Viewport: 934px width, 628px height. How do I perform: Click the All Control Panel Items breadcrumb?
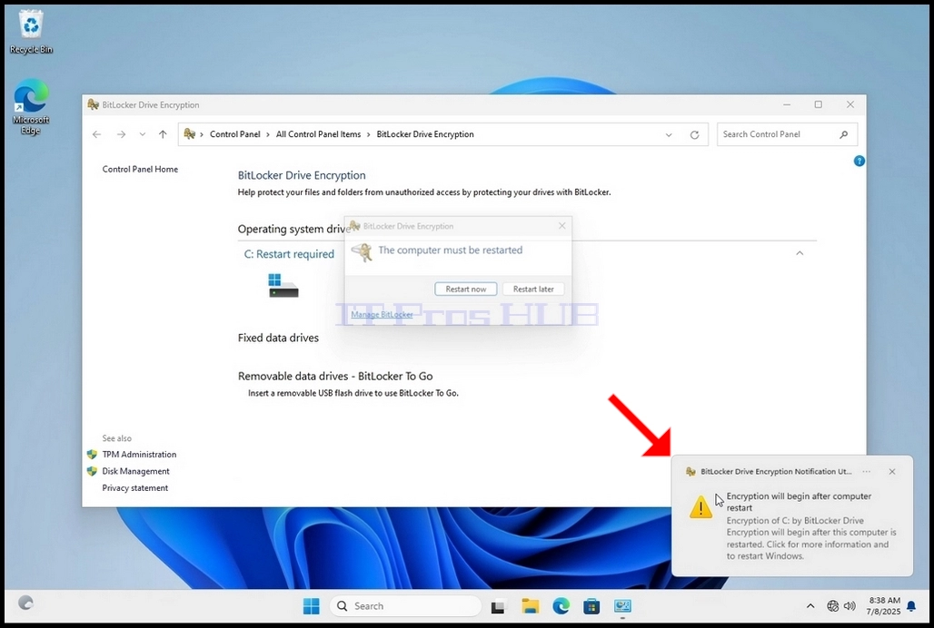point(318,134)
